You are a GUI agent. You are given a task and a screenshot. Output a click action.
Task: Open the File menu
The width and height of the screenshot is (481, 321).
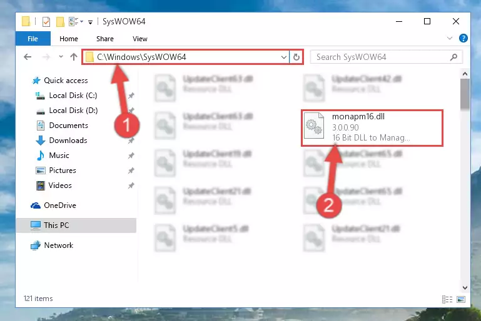pyautogui.click(x=33, y=39)
